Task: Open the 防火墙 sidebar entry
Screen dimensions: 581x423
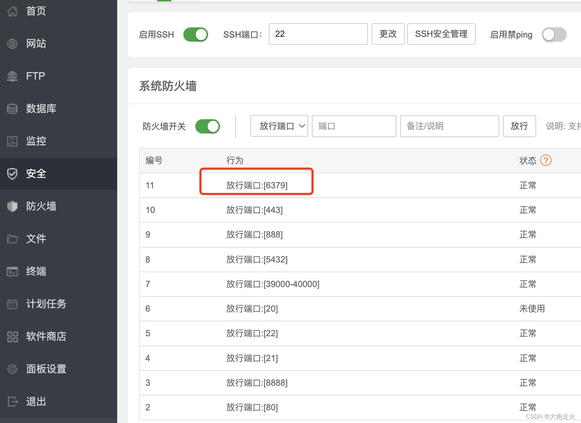Action: 41,206
